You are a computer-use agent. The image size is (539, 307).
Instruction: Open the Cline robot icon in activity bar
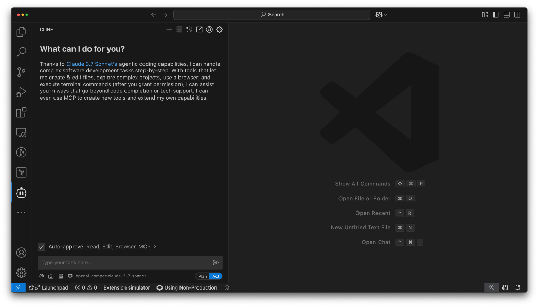tap(21, 193)
